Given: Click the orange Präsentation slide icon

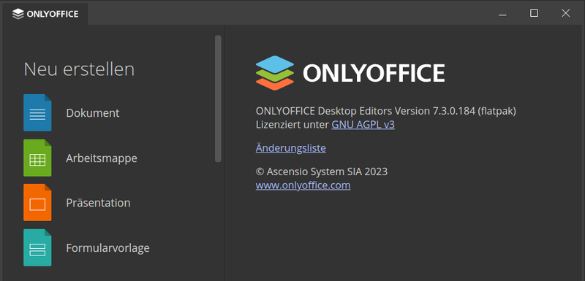Looking at the screenshot, I should pyautogui.click(x=37, y=202).
